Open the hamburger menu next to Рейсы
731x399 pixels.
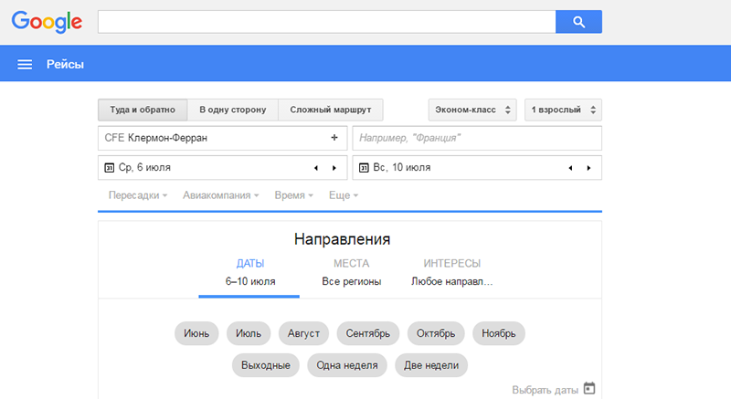[25, 64]
